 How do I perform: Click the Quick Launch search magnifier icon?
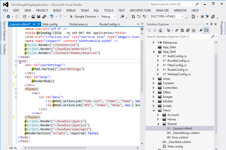197,4
